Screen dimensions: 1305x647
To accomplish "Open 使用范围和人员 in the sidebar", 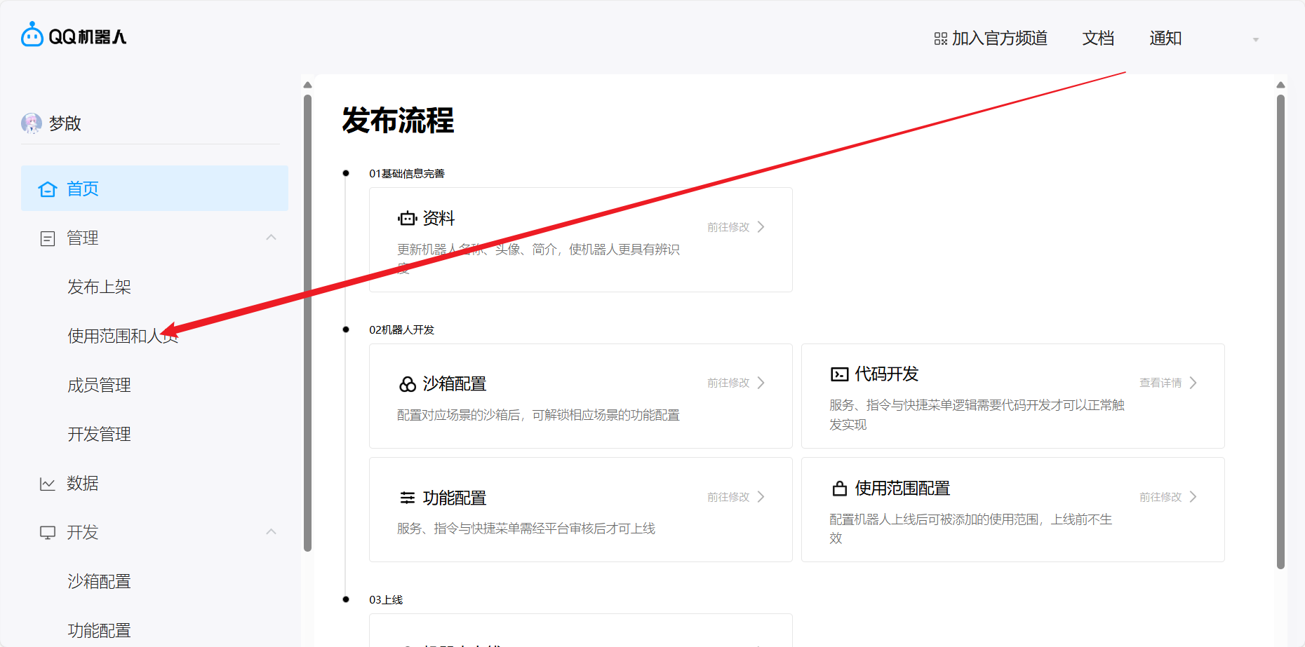I will [x=123, y=336].
